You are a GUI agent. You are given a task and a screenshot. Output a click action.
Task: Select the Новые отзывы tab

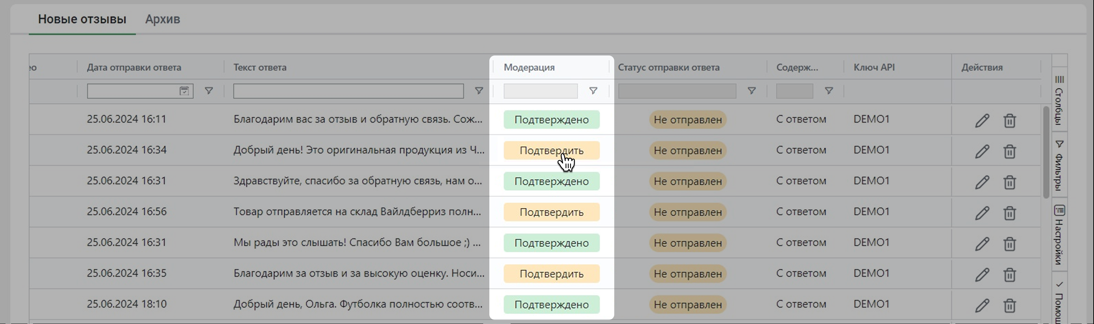82,19
